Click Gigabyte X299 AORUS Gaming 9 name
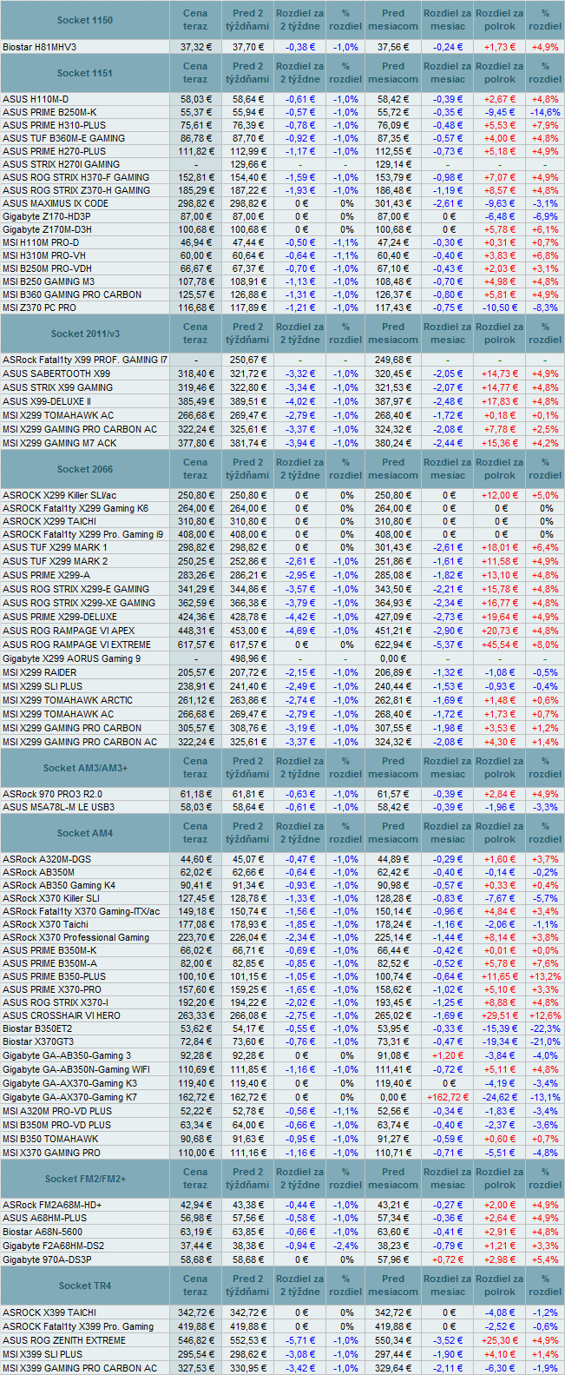The height and width of the screenshot is (1375, 565). pyautogui.click(x=71, y=658)
